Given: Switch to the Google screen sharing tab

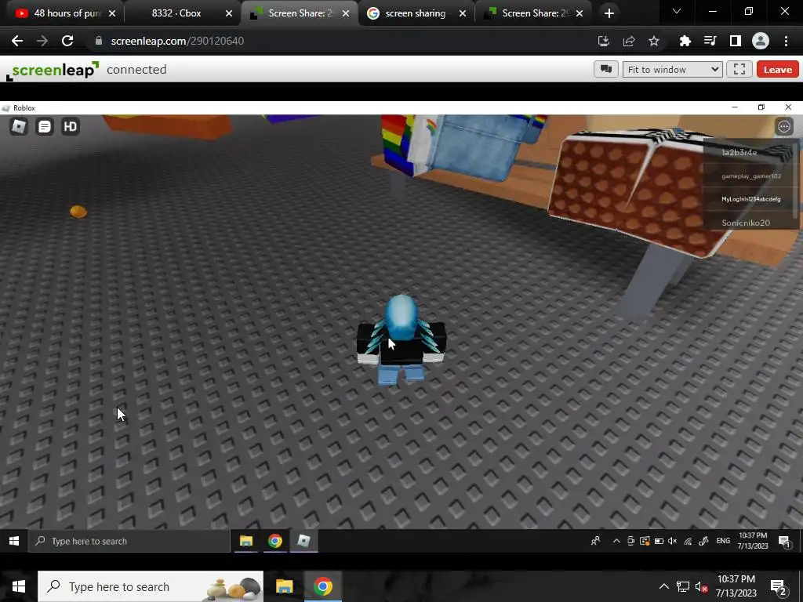Looking at the screenshot, I should tap(415, 13).
